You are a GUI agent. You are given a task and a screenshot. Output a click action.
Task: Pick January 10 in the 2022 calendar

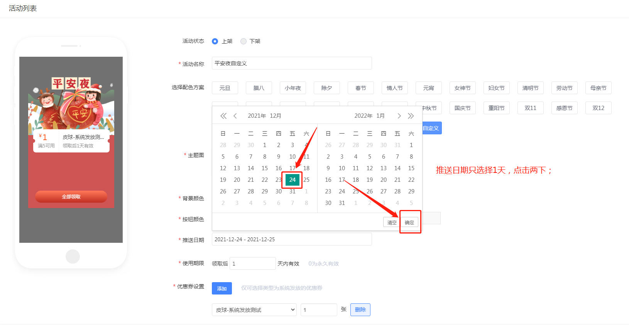[342, 168]
